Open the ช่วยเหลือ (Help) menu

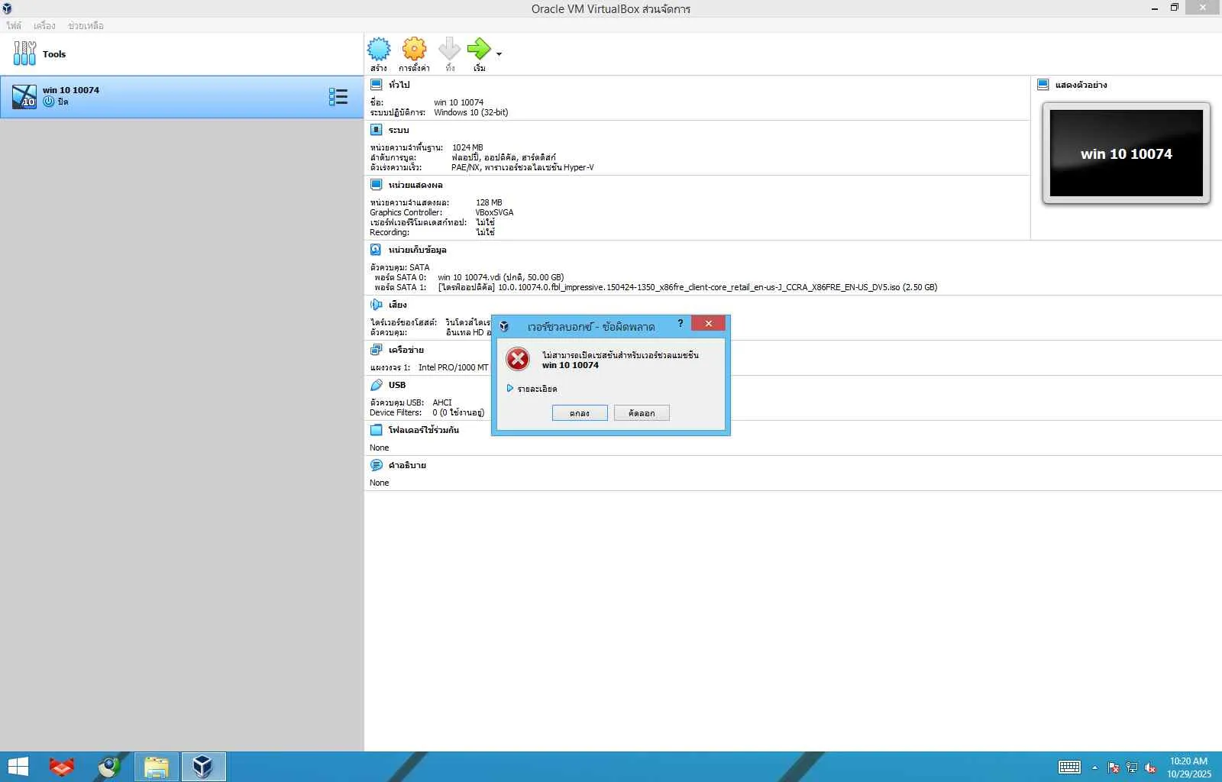pyautogui.click(x=86, y=26)
